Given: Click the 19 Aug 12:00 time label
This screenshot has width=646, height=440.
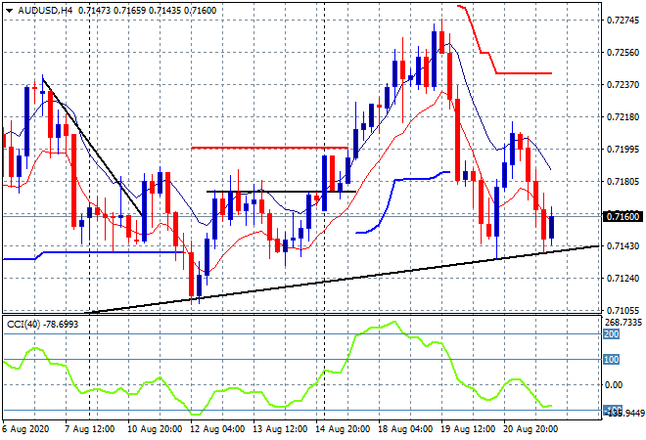Looking at the screenshot, I should pos(468,429).
